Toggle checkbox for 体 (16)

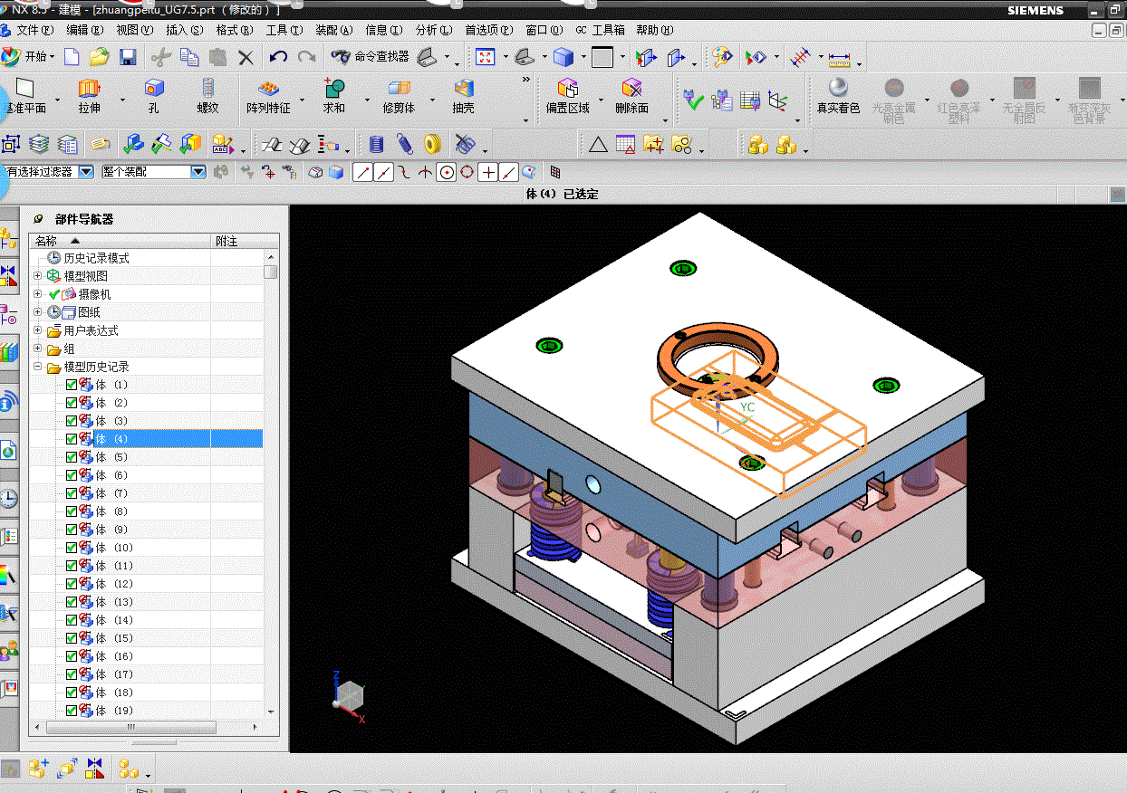click(72, 656)
